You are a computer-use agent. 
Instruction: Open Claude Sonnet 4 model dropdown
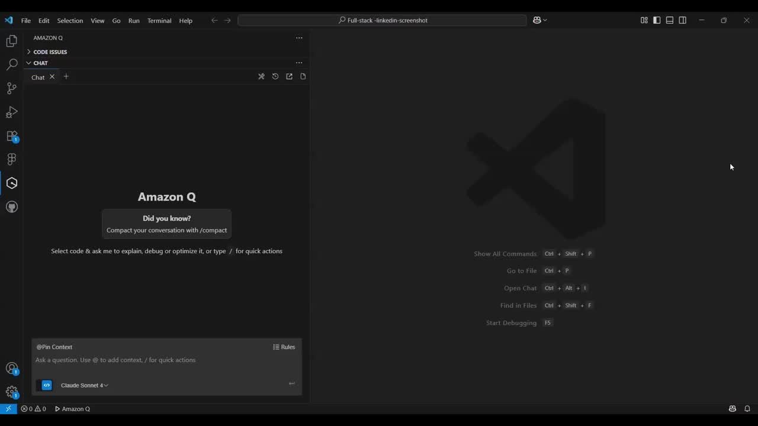click(x=84, y=385)
